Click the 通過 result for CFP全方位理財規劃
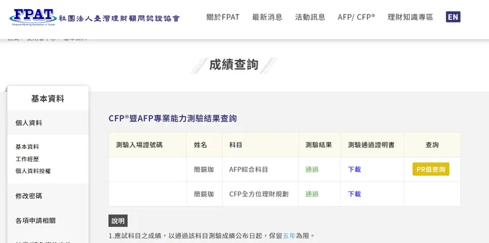This screenshot has height=243, width=489. [312, 194]
